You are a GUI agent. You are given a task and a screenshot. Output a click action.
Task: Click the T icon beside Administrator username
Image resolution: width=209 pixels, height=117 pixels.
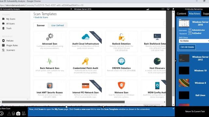190,30
